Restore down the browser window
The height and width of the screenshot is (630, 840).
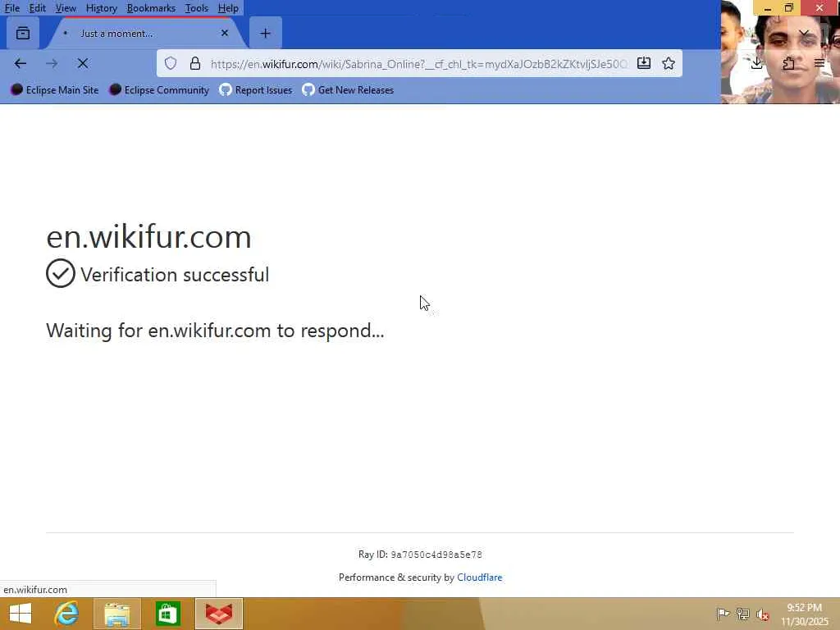coord(788,8)
